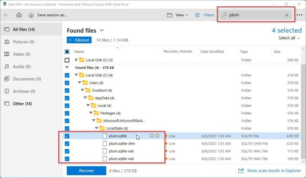The height and width of the screenshot is (178, 306).
Task: Go back with the left arrow icon
Action: click(6, 15)
